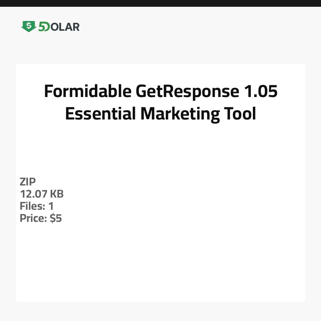321x321 pixels.
Task: Click the green dollar shield logo icon
Action: pyautogui.click(x=29, y=26)
